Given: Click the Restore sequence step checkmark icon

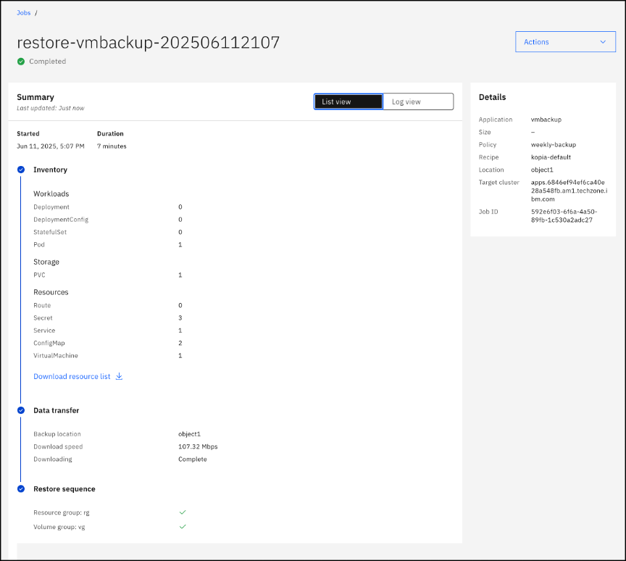Looking at the screenshot, I should pyautogui.click(x=21, y=489).
